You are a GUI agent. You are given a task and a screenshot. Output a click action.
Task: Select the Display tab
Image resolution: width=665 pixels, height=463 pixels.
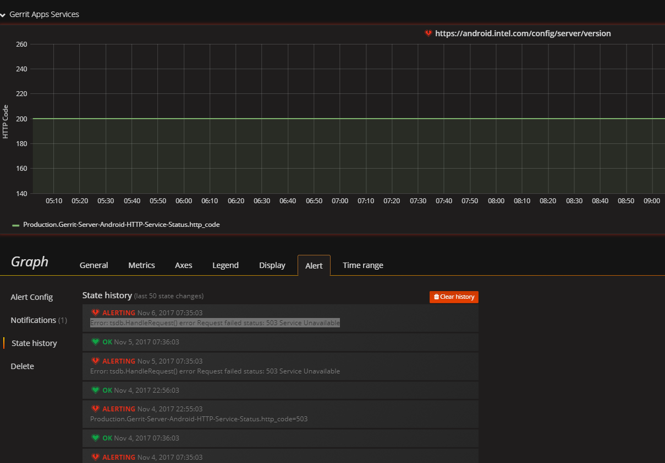tap(272, 265)
